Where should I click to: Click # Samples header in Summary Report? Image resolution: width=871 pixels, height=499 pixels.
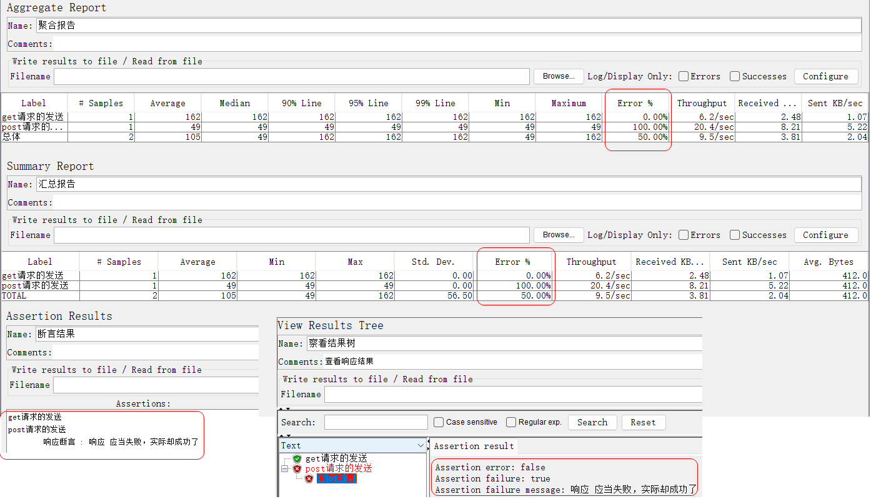coord(119,262)
